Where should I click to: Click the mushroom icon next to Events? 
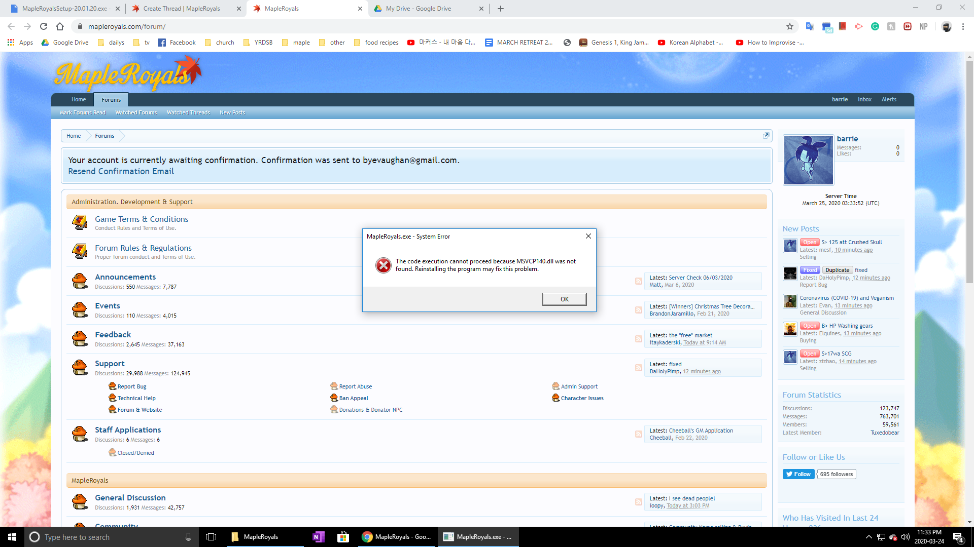80,309
